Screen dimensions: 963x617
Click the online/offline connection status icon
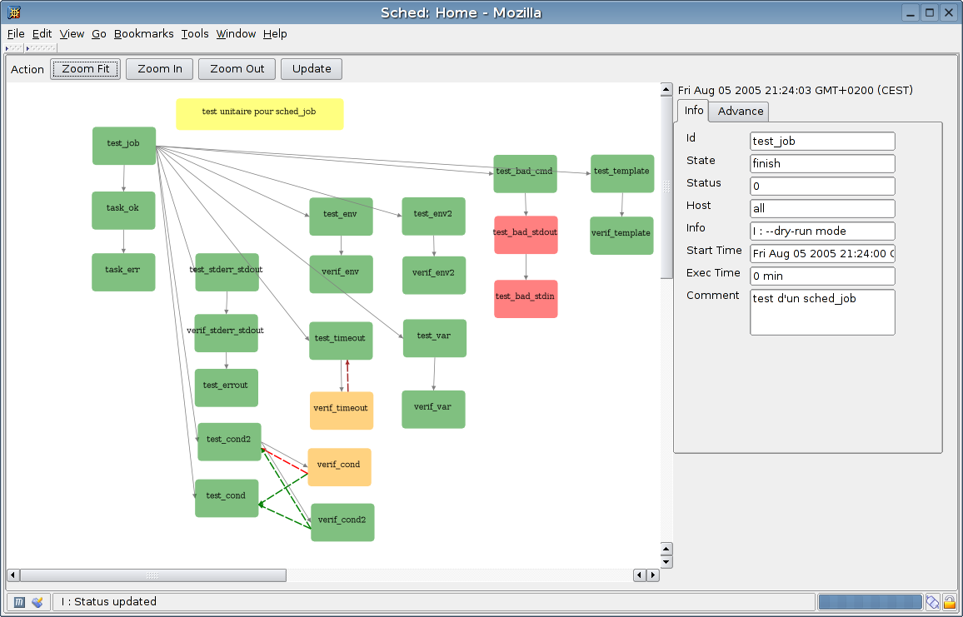[x=932, y=602]
